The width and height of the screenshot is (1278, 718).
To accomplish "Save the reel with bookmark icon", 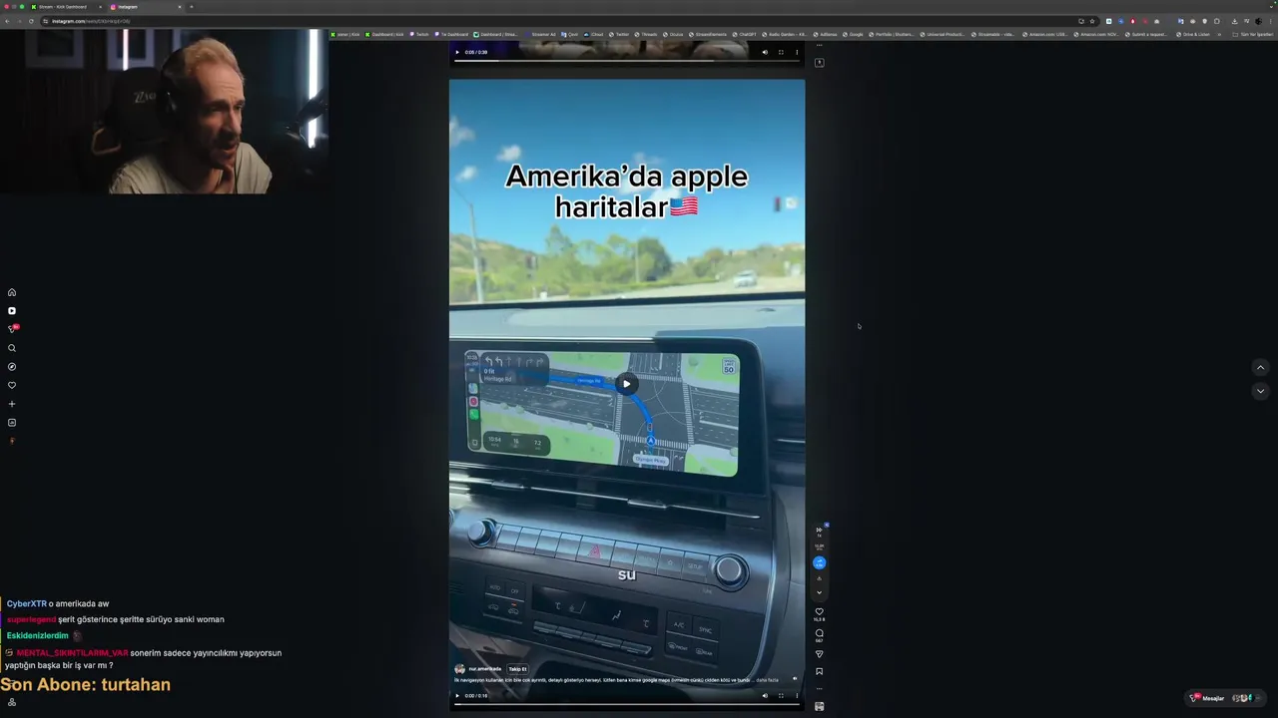I will 819,671.
